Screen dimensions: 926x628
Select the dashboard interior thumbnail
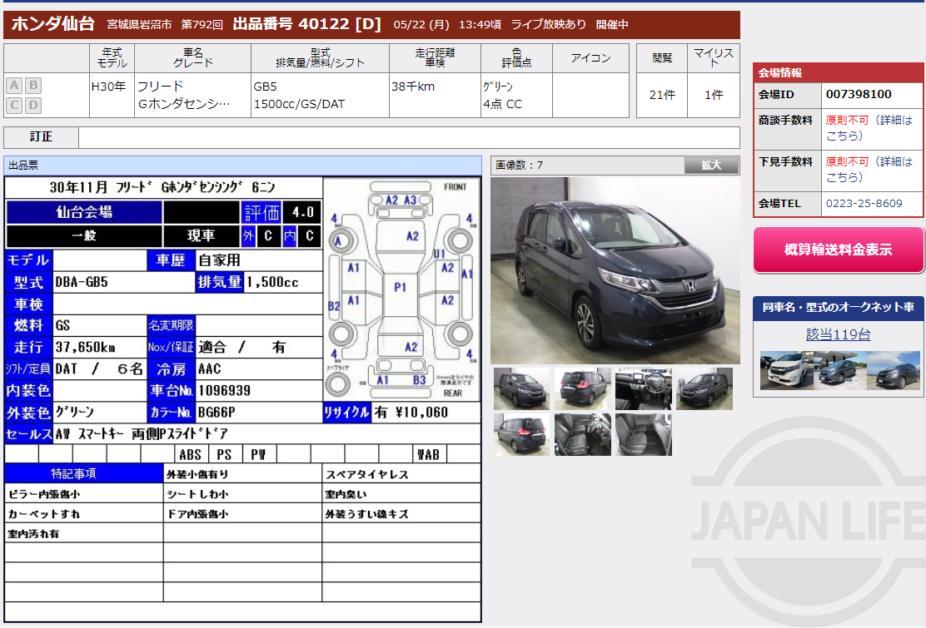point(643,388)
